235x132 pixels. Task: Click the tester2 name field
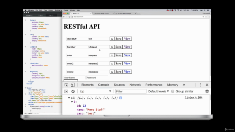(x=77, y=63)
